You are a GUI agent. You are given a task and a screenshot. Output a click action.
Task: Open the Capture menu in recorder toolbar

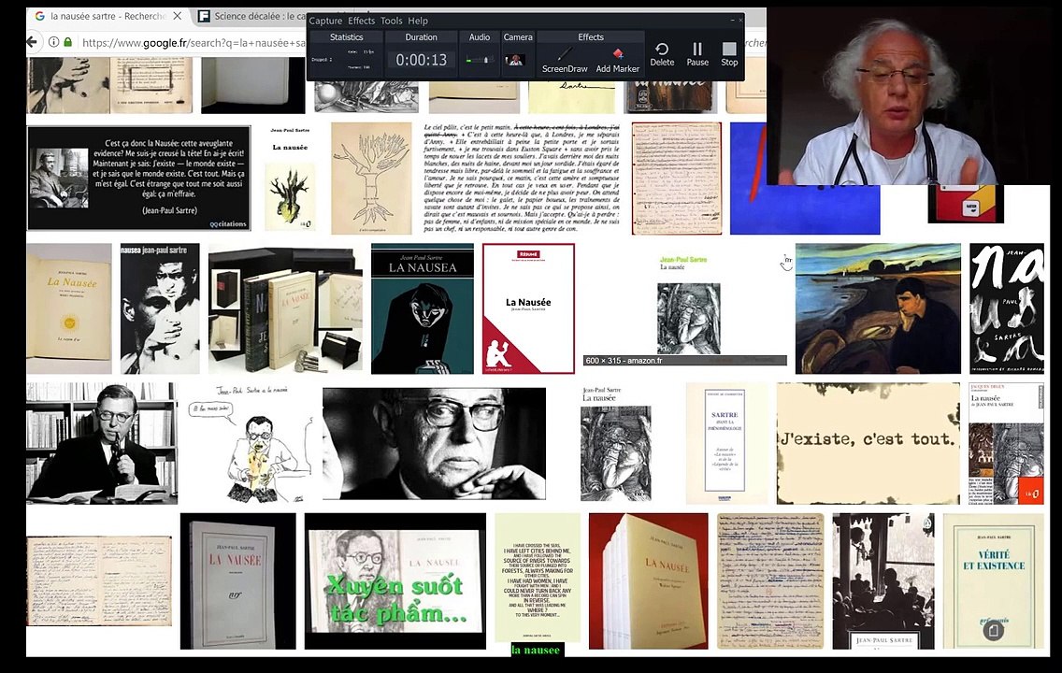coord(325,21)
